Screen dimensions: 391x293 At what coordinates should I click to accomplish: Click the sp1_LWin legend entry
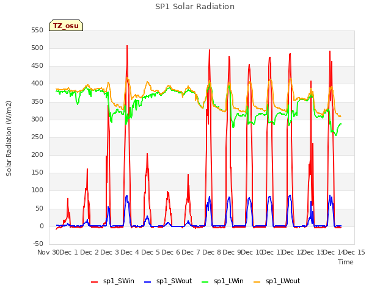pos(222,281)
